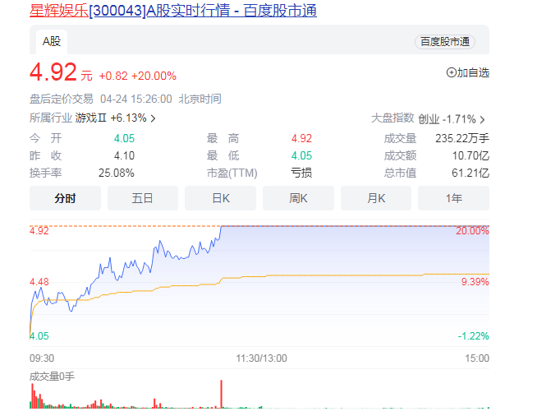This screenshot has width=537, height=416.
Task: Expand the chevron after 游戏Ⅱ +6.13%
Action: click(153, 118)
